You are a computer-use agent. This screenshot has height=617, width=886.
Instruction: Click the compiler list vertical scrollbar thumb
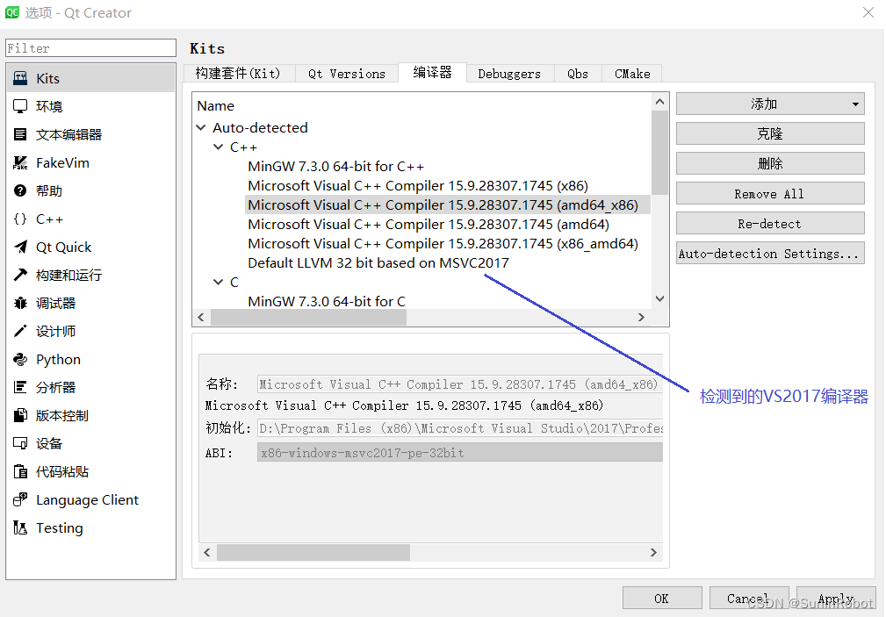click(659, 153)
